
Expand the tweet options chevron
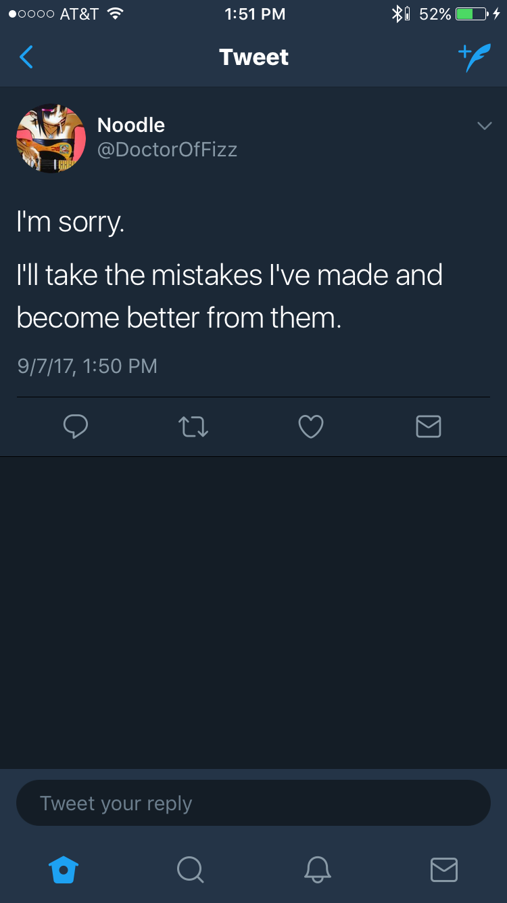click(484, 126)
